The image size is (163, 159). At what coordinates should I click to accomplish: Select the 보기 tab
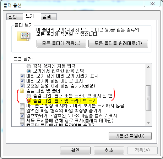[30, 16]
